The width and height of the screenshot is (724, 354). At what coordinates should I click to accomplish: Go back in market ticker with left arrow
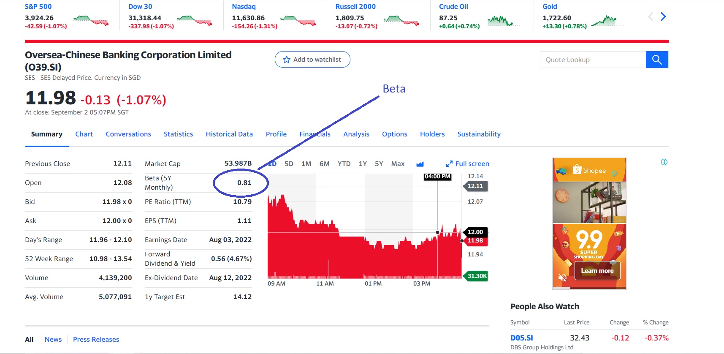651,16
